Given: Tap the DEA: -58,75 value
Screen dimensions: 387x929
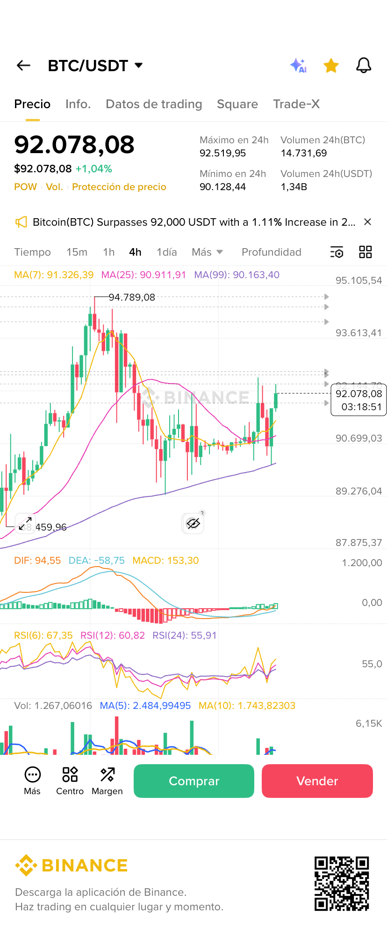Looking at the screenshot, I should click(x=96, y=560).
